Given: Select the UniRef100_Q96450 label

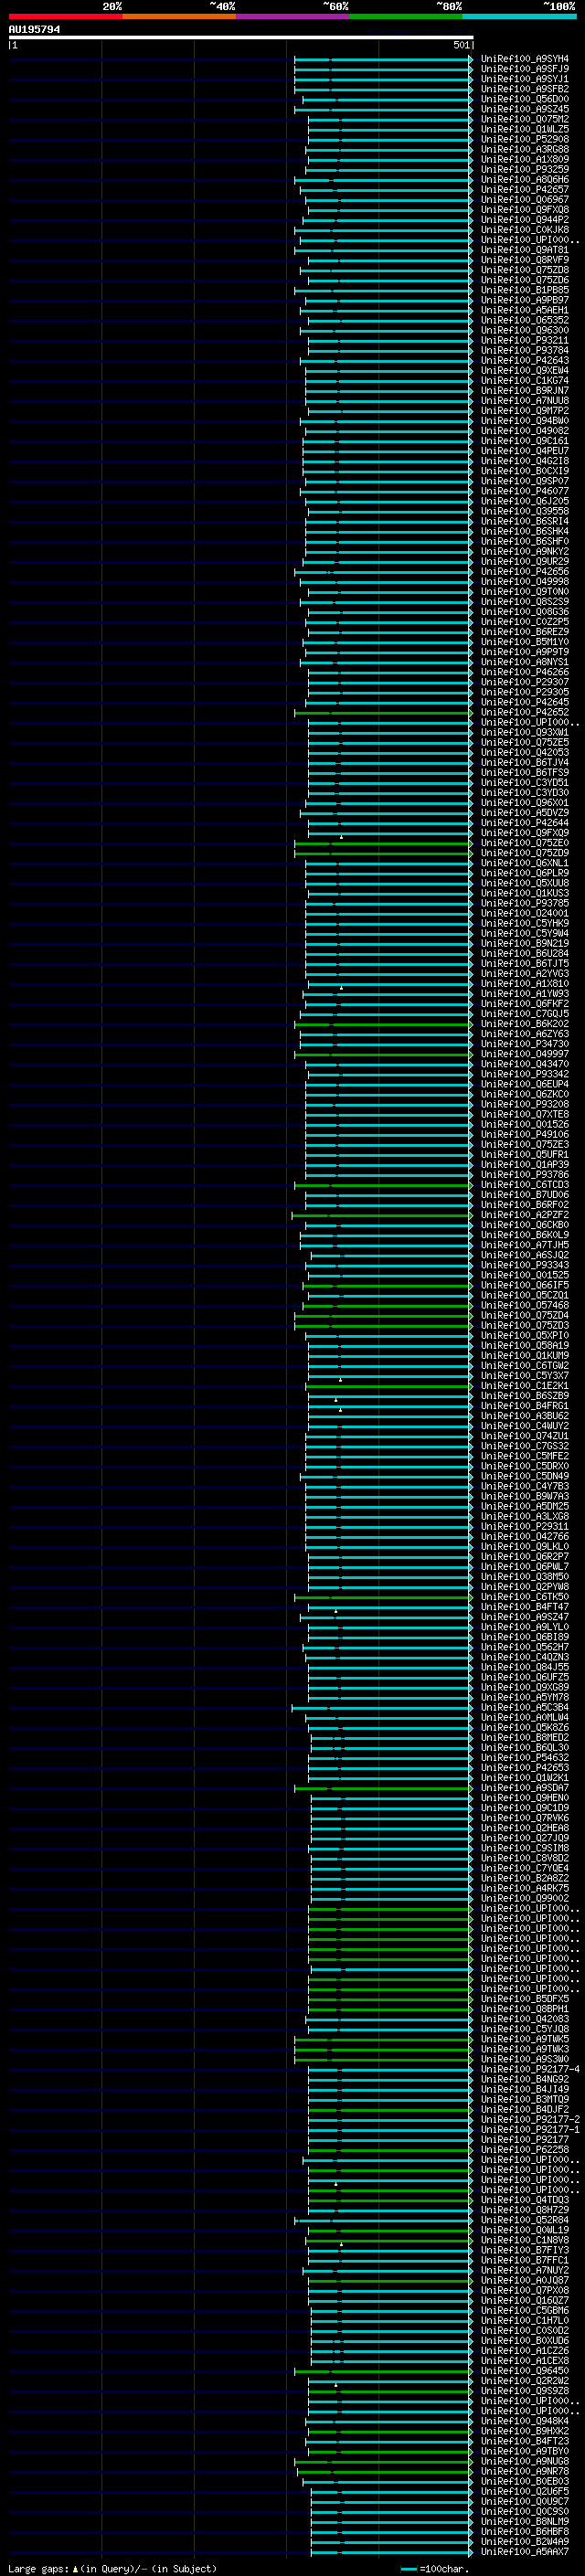Looking at the screenshot, I should click(x=524, y=2370).
